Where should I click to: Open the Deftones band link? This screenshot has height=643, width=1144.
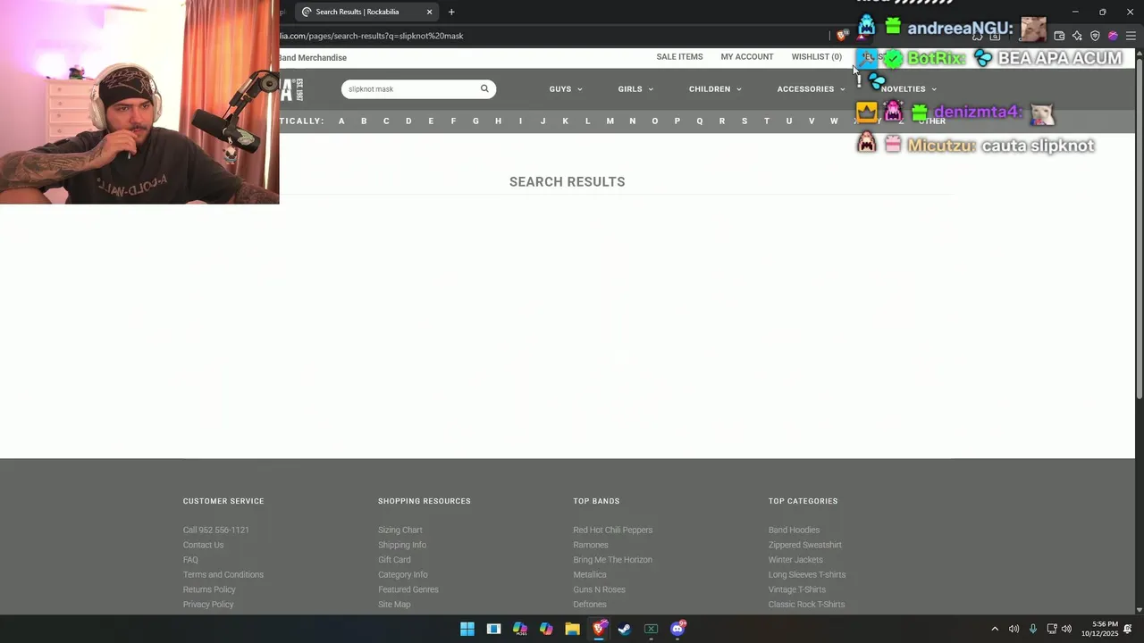tap(590, 605)
